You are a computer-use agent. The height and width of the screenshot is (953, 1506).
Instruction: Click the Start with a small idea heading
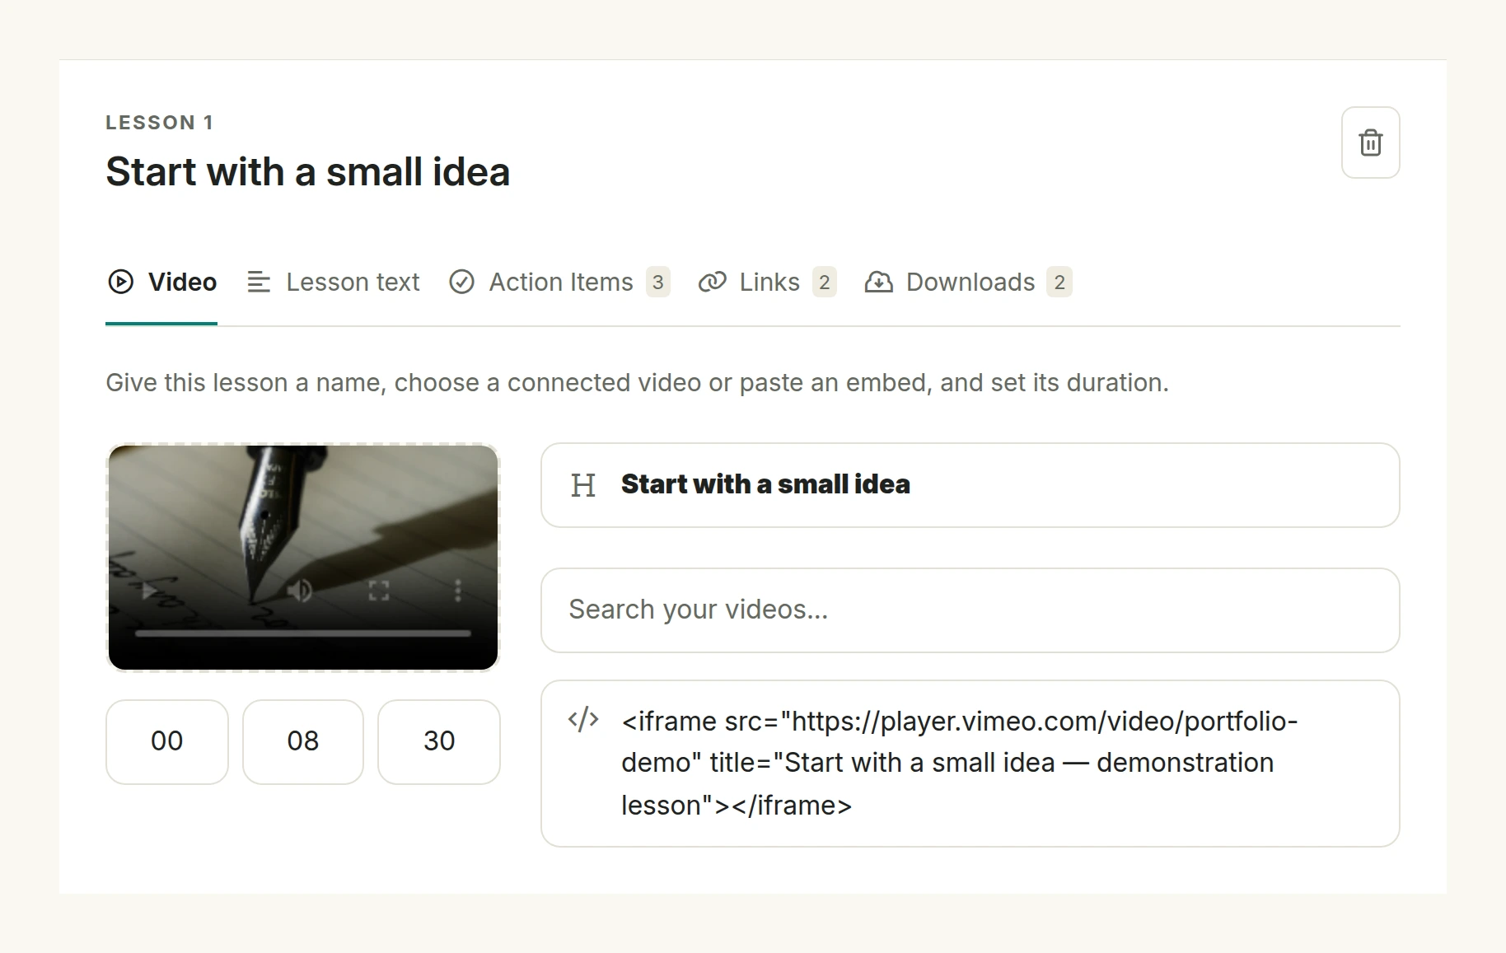point(308,172)
